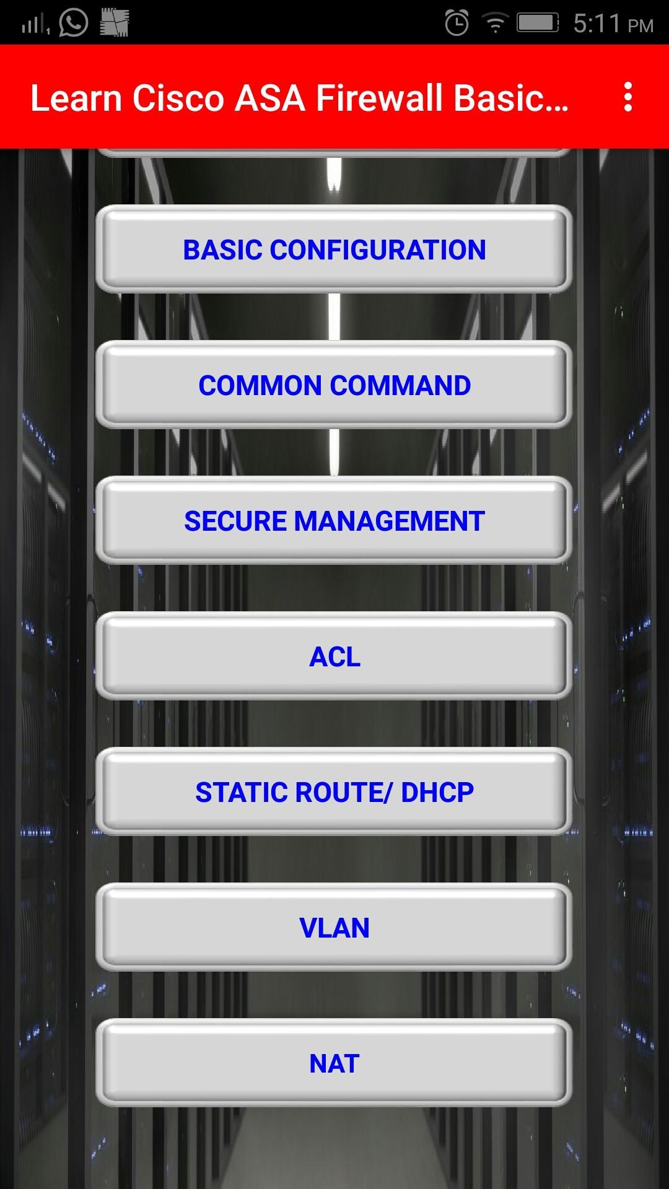Tap the 5:11 PM clock

click(613, 24)
